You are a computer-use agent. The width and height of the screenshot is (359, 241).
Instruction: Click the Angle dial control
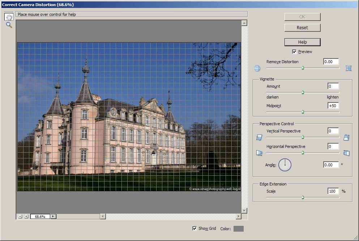coord(285,165)
